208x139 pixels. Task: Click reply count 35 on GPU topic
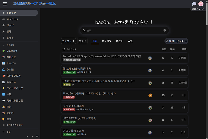click(163, 95)
